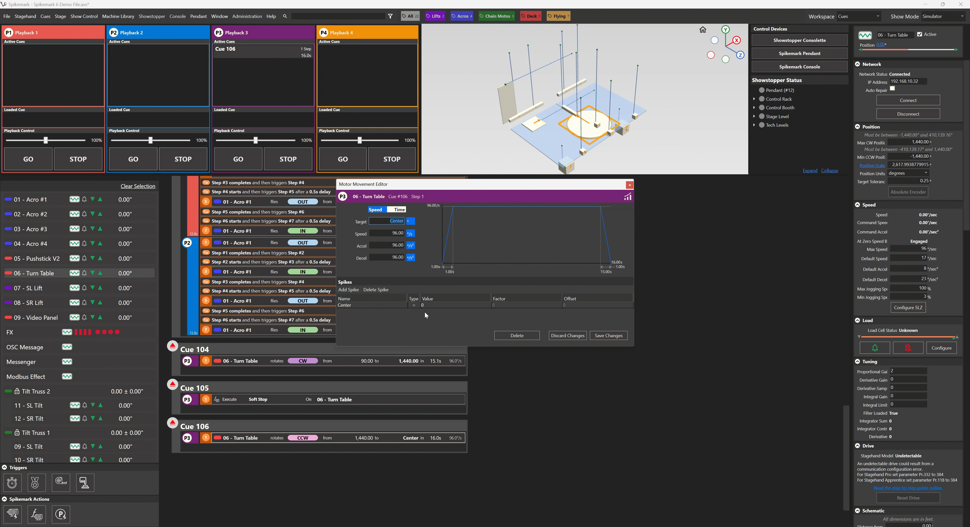This screenshot has width=970, height=527.
Task: Click the home view icon in 3D viewport
Action: click(703, 30)
